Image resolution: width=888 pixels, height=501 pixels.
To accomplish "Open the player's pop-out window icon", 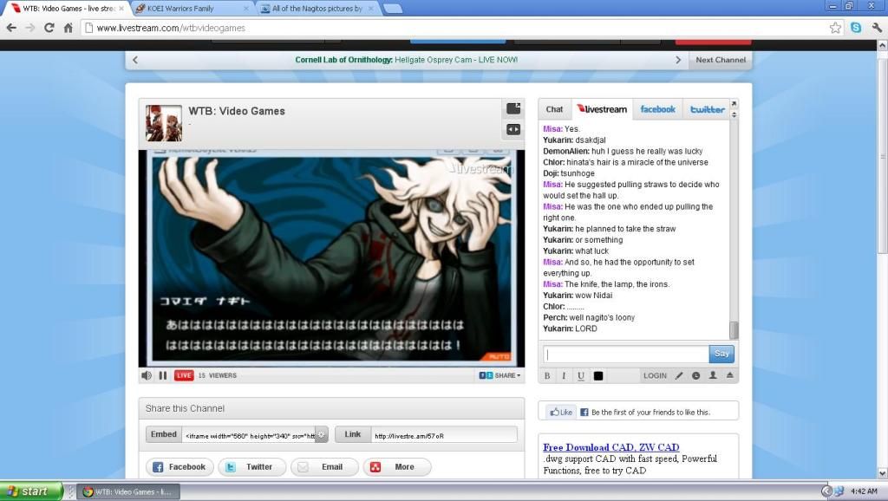I will pos(513,109).
